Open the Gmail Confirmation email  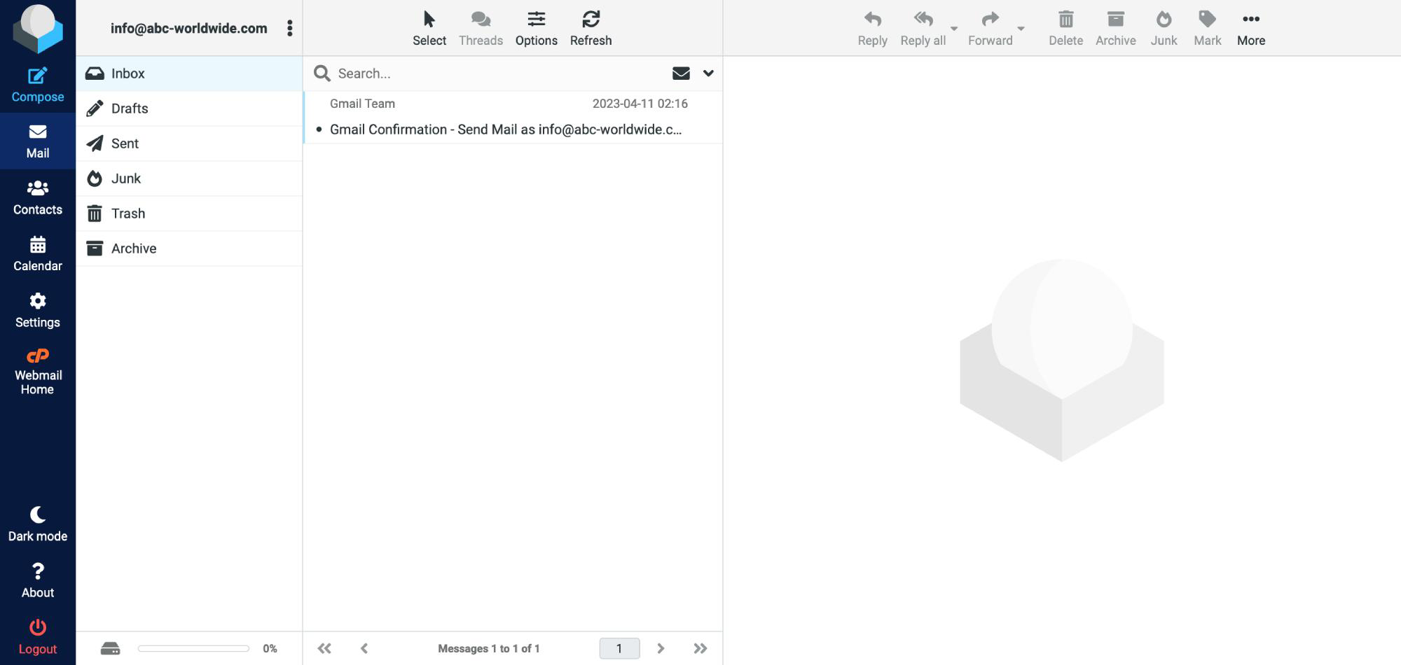[504, 129]
